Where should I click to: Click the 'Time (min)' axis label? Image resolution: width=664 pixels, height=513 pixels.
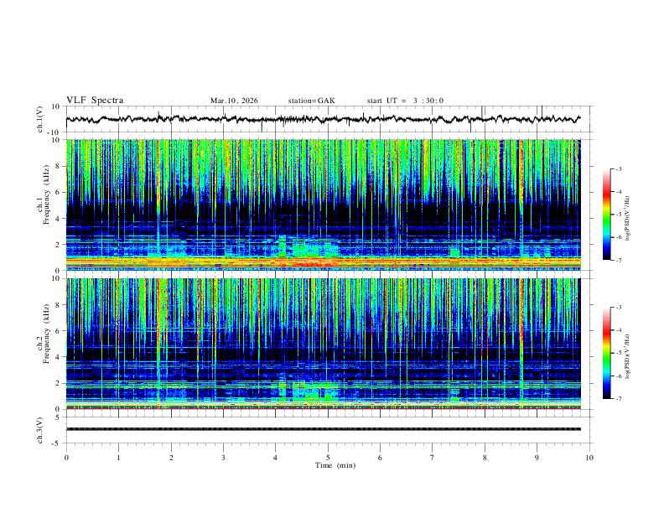pos(335,465)
